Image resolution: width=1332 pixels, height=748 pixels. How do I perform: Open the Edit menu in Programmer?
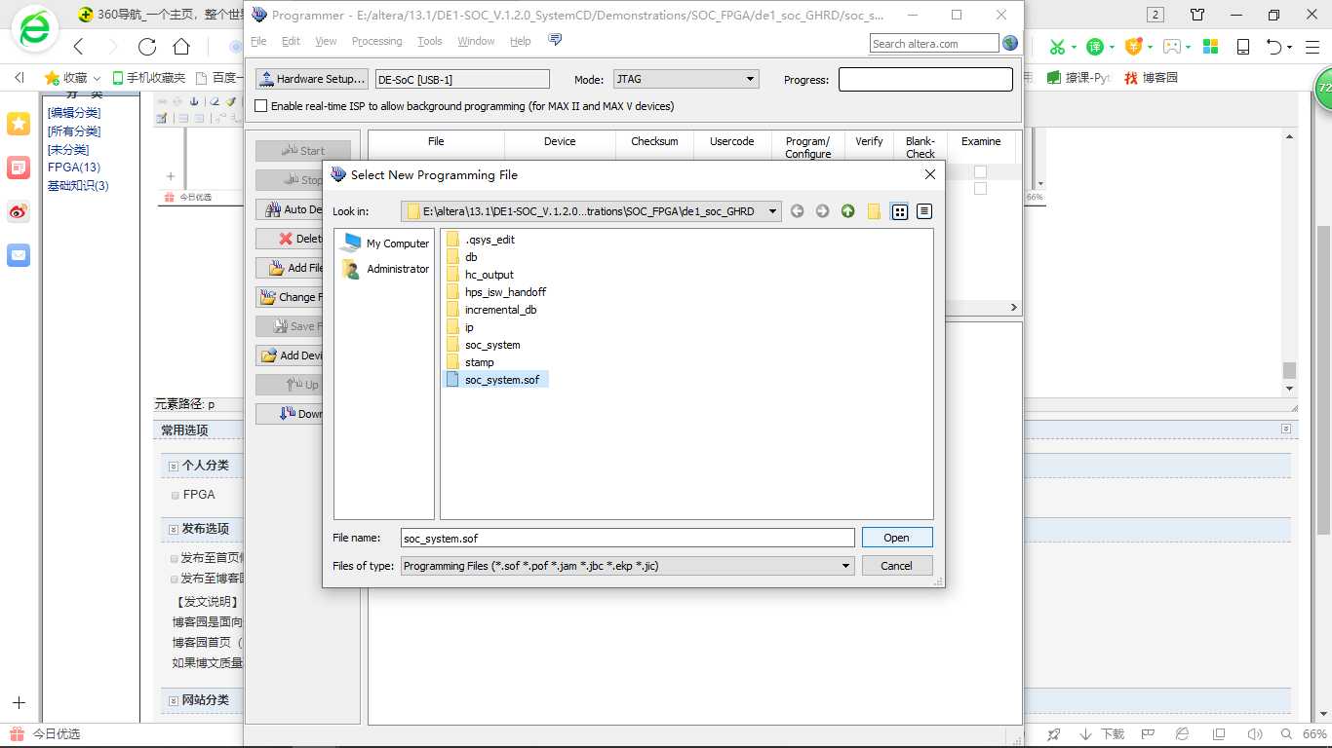(291, 41)
